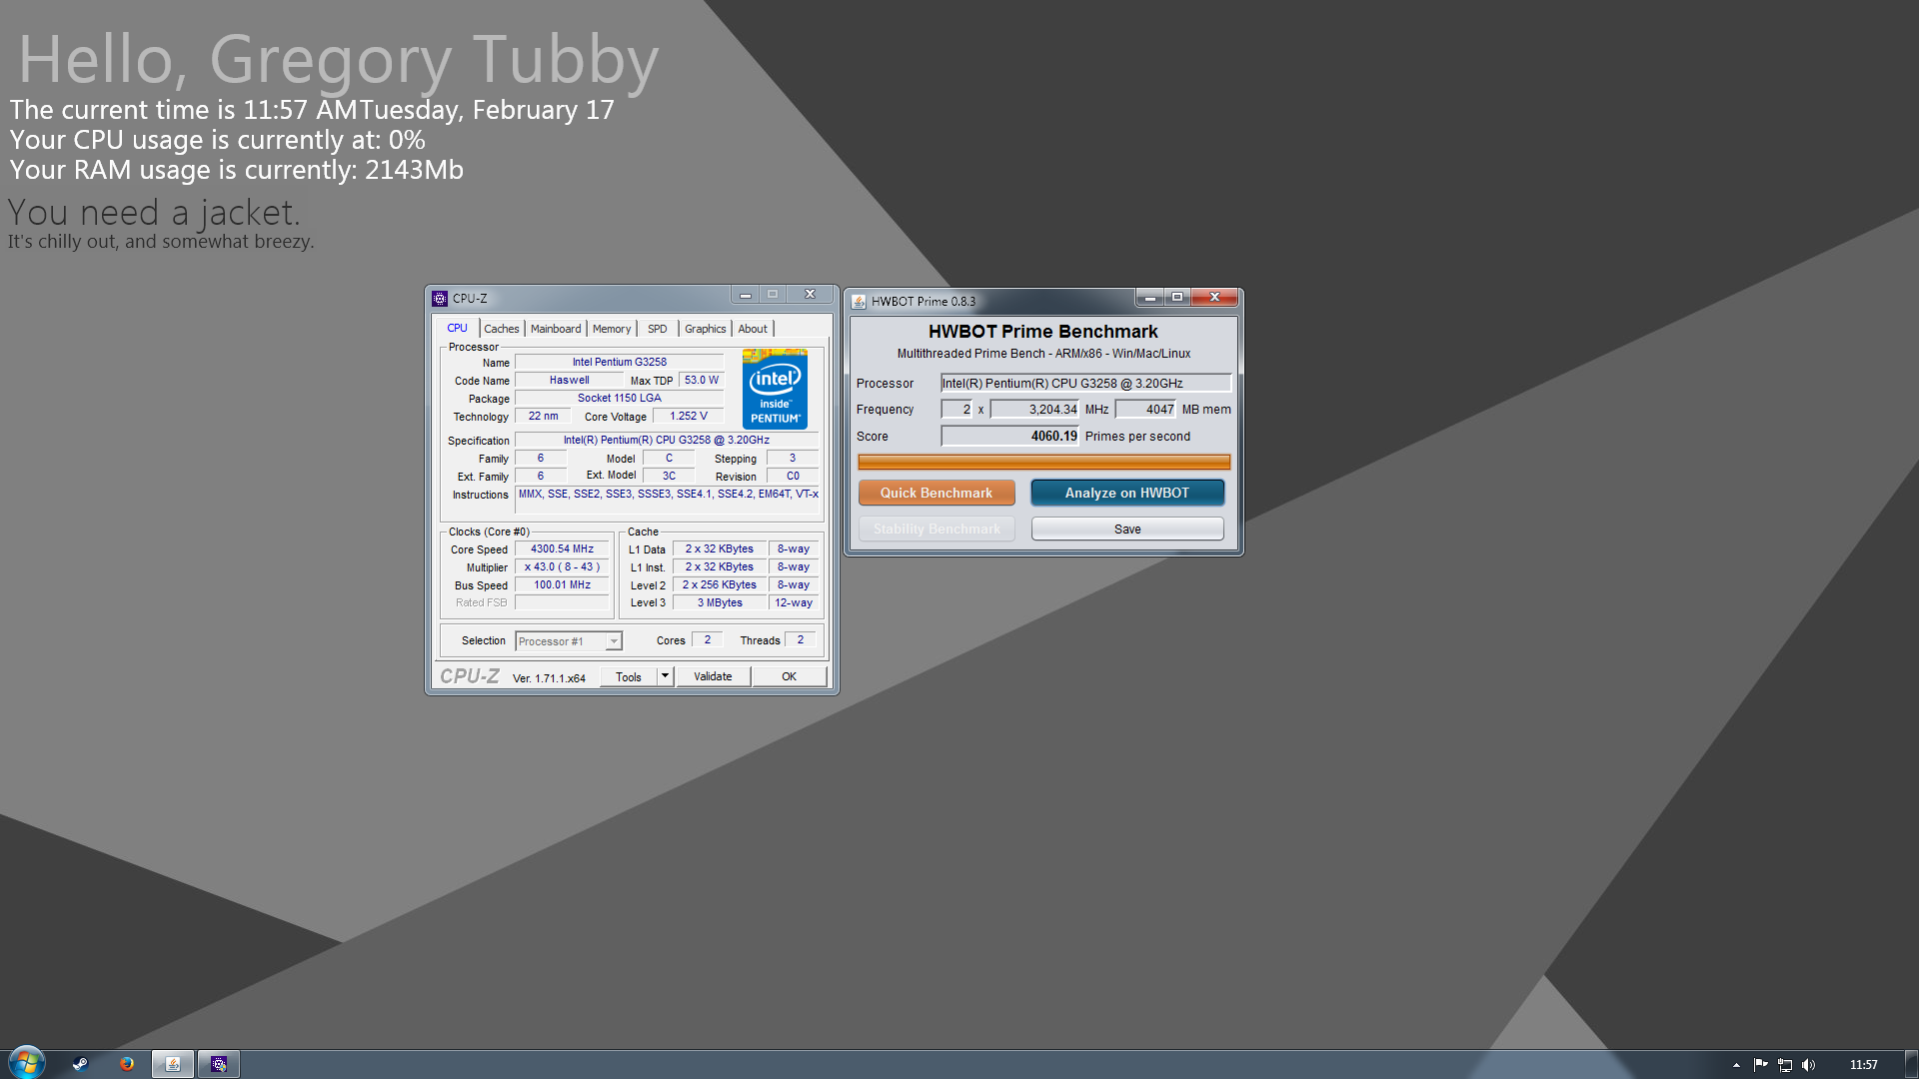This screenshot has height=1079, width=1919.
Task: Expand the Tools dropdown arrow
Action: 665,676
